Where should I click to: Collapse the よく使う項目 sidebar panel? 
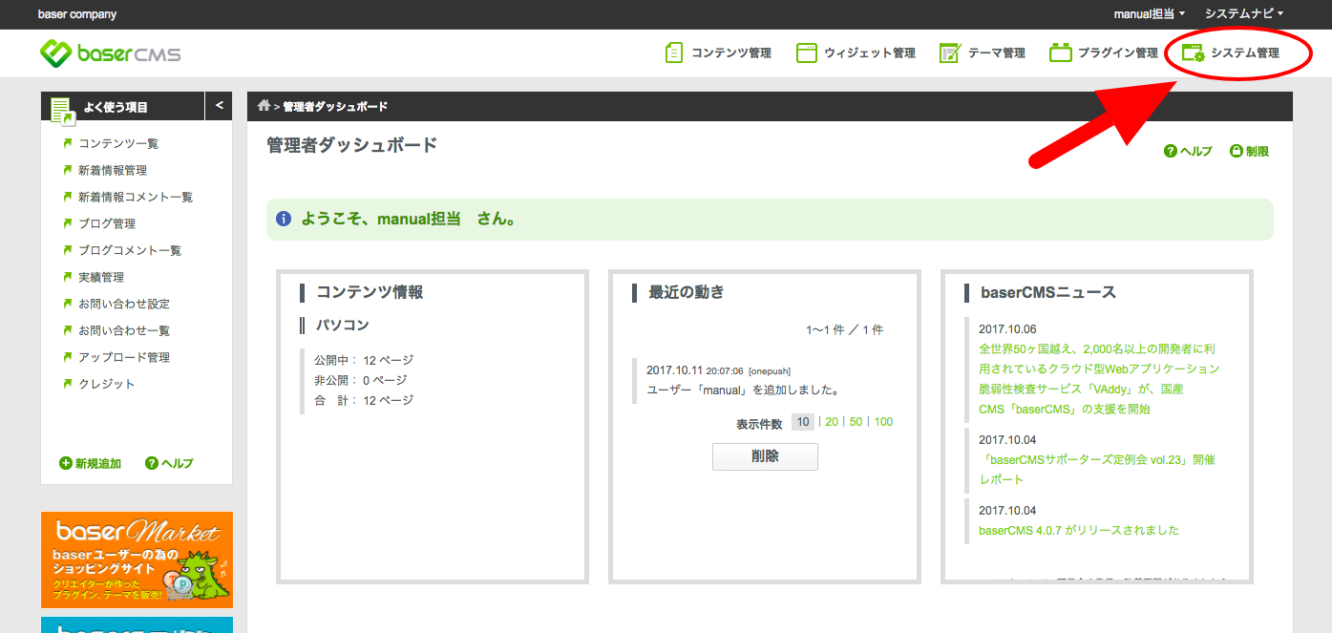(219, 106)
